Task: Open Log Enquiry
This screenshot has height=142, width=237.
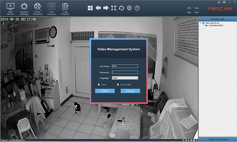Action: point(65,9)
